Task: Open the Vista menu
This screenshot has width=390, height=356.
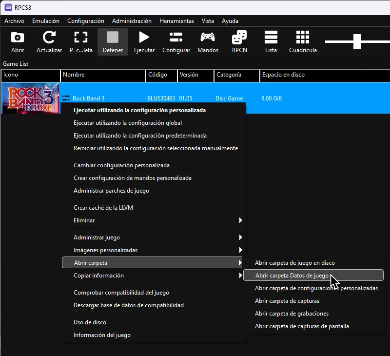Action: (x=208, y=21)
